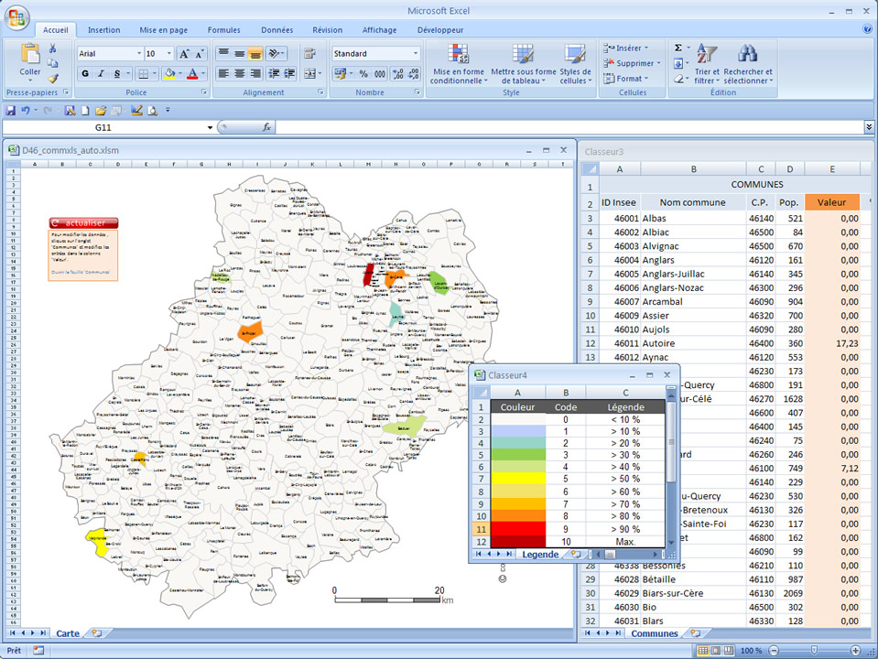Click the red actualiser button on the map
The height and width of the screenshot is (659, 878).
83,222
